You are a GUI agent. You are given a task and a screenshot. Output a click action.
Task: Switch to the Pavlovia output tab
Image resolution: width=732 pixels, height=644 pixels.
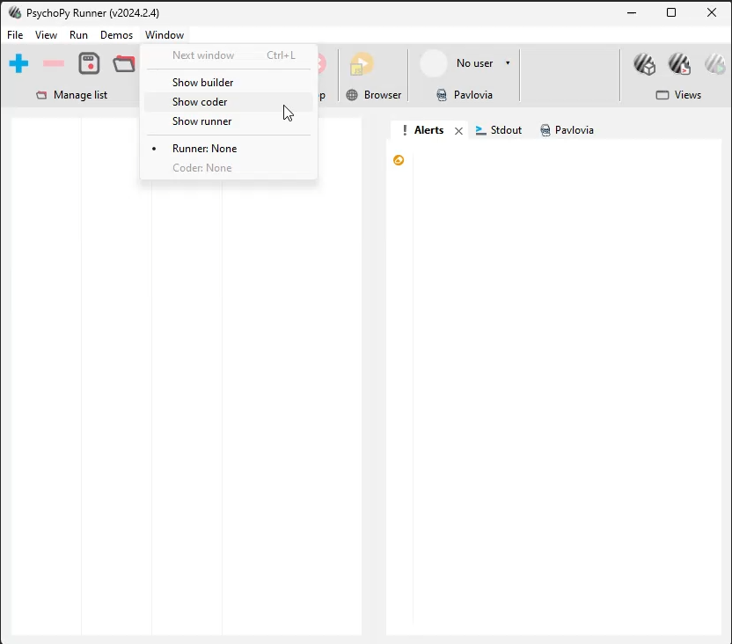[567, 130]
